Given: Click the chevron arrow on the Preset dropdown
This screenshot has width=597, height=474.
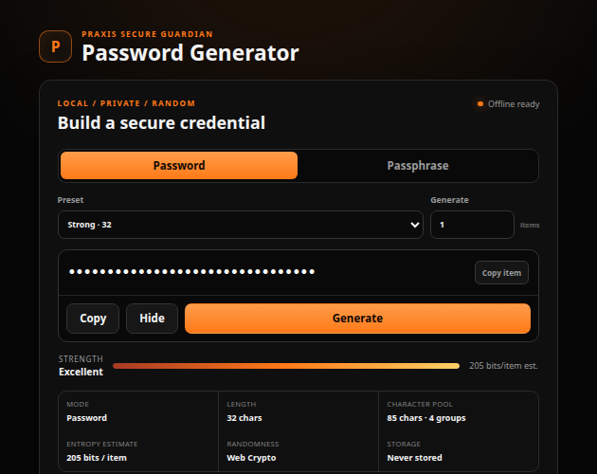Looking at the screenshot, I should point(415,225).
